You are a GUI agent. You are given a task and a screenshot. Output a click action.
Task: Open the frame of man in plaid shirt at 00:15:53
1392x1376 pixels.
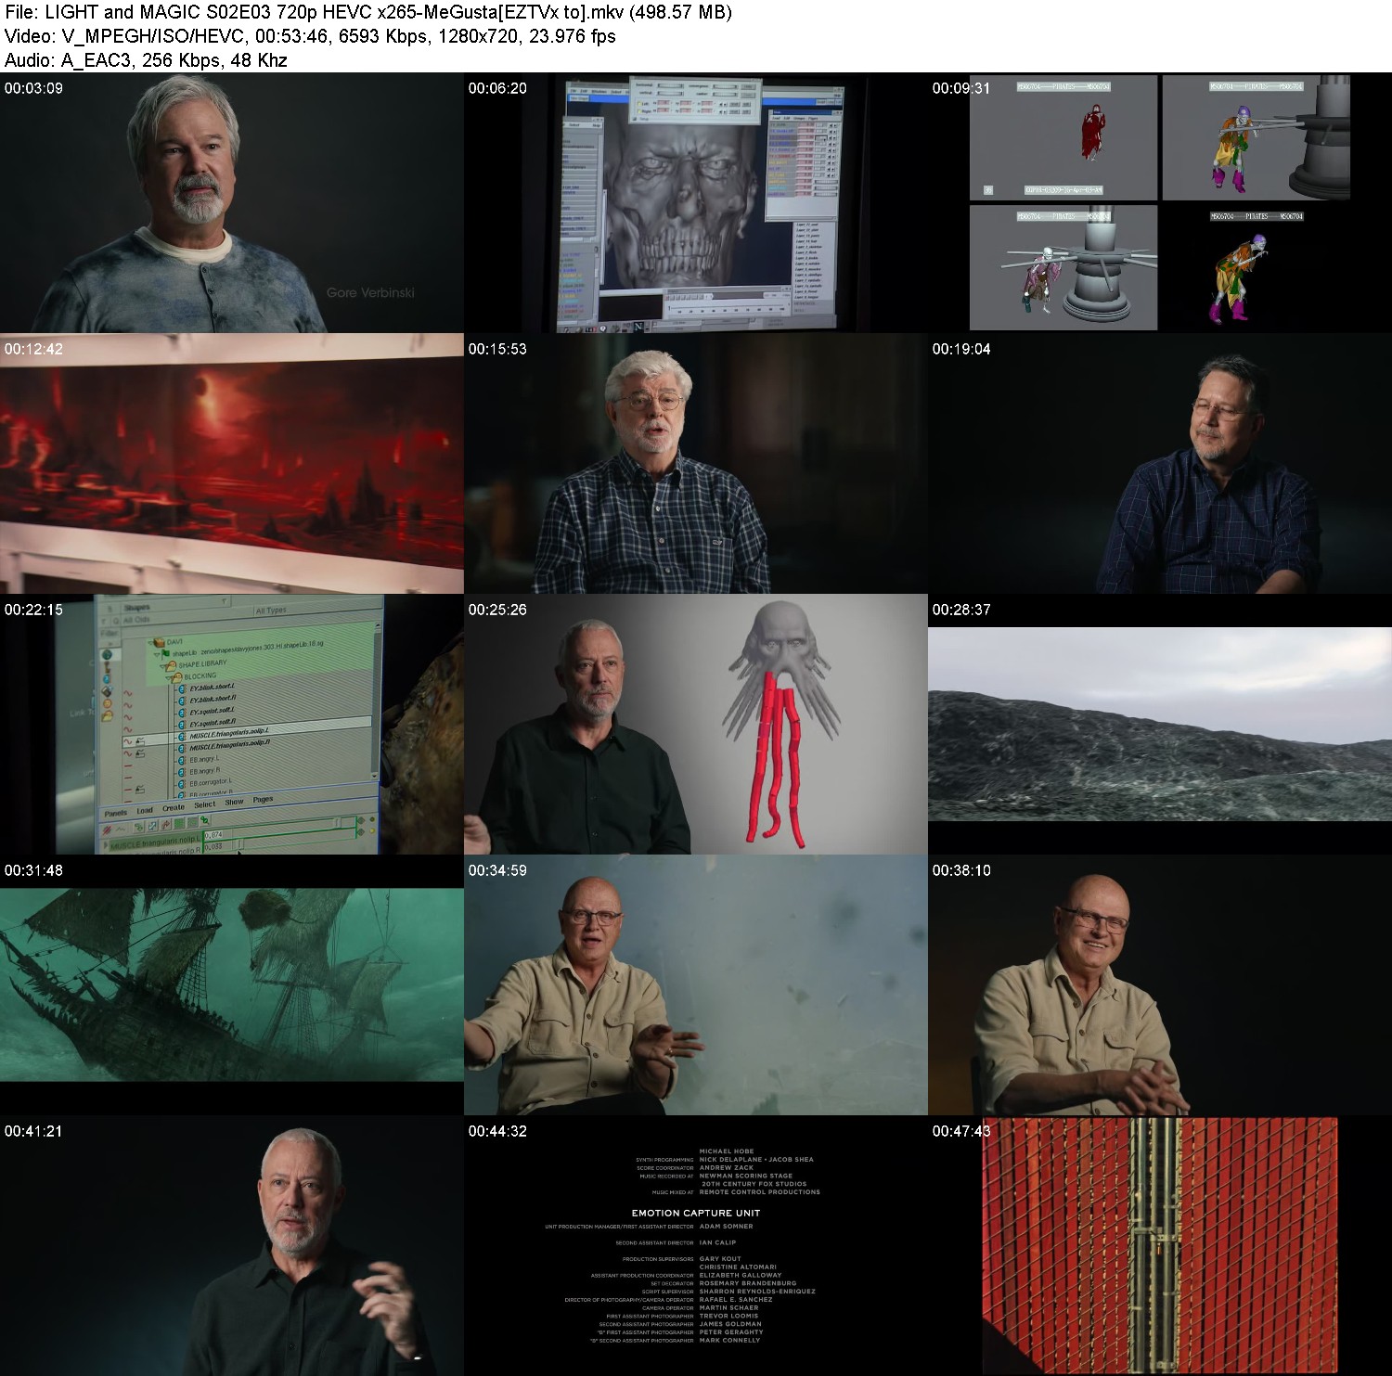coord(696,464)
